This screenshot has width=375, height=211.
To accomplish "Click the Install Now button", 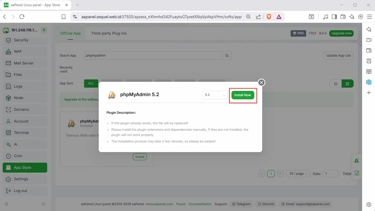I will point(243,95).
